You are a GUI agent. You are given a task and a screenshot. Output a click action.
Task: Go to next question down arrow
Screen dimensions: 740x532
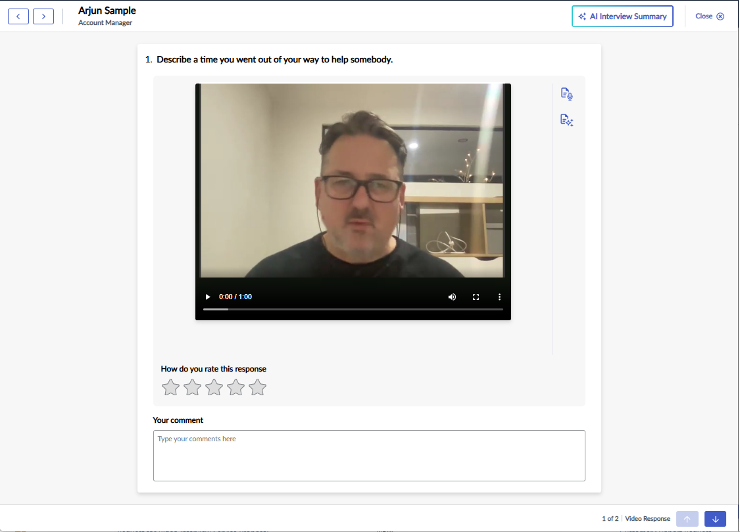point(716,519)
